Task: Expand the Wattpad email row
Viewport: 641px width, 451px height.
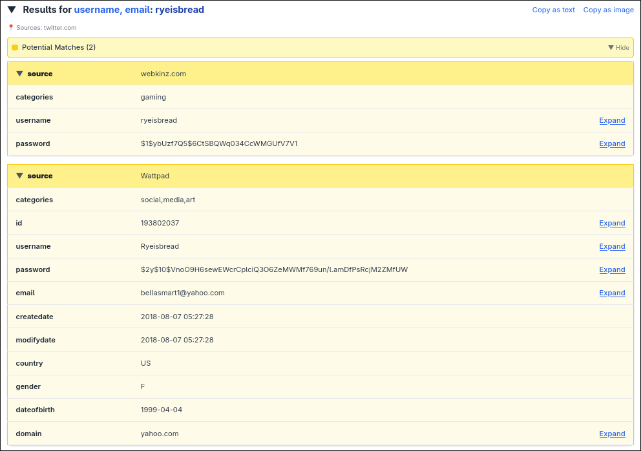Action: click(612, 293)
